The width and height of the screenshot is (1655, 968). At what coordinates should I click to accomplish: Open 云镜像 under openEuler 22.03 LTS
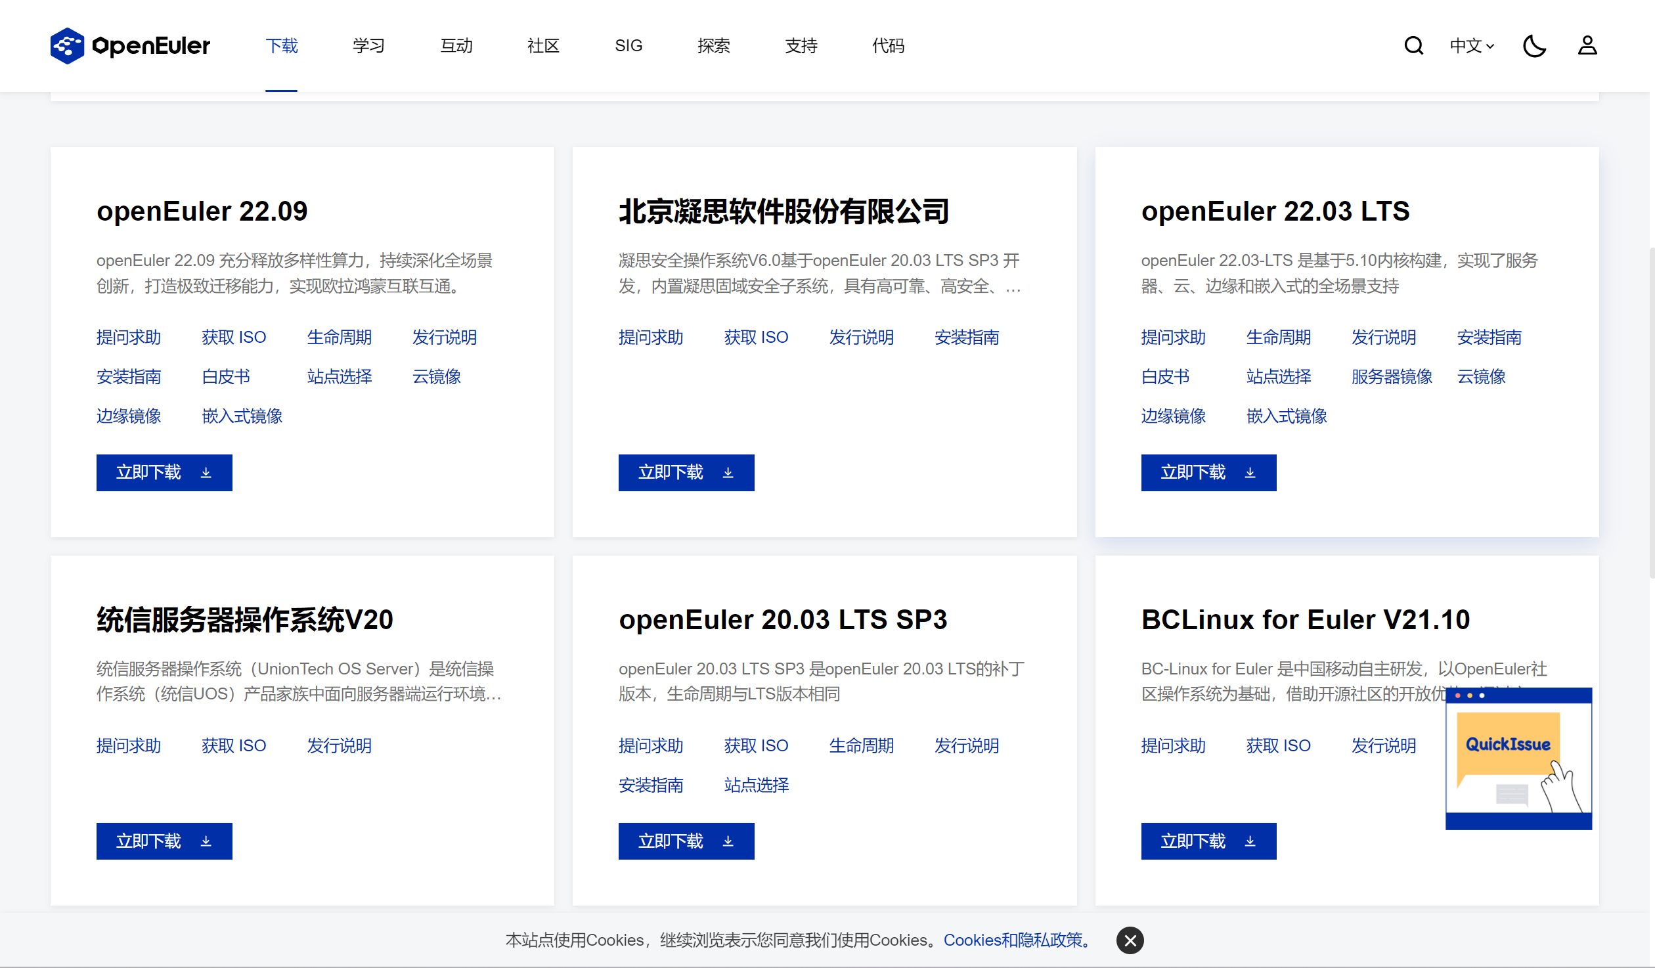[1482, 376]
